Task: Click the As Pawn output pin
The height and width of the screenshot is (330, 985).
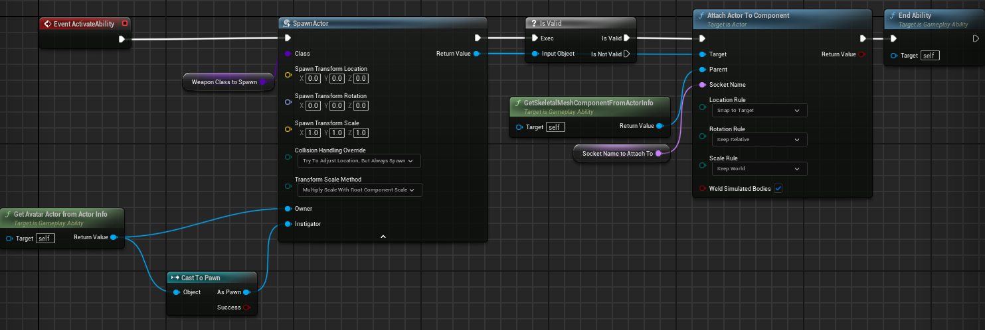Action: (x=246, y=292)
